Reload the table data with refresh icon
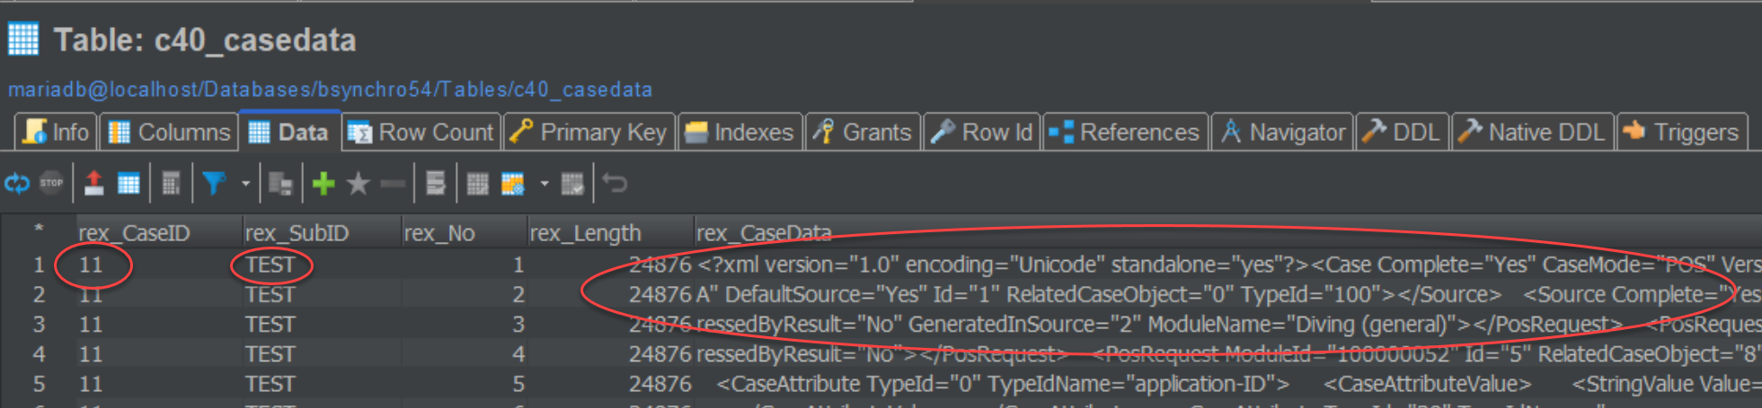 point(17,184)
